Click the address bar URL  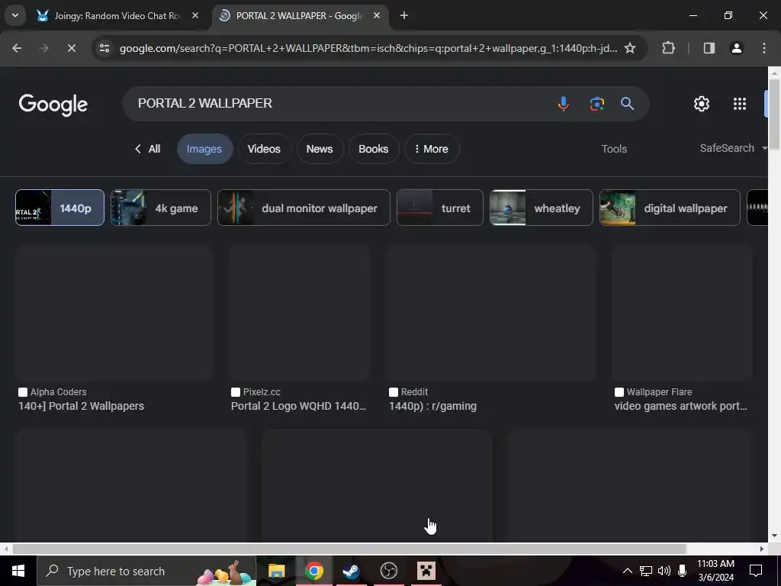pyautogui.click(x=368, y=48)
